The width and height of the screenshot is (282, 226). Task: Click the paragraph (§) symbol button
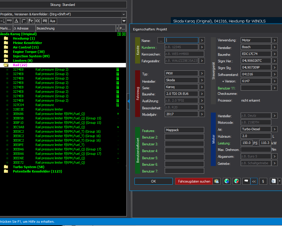[x=263, y=181]
